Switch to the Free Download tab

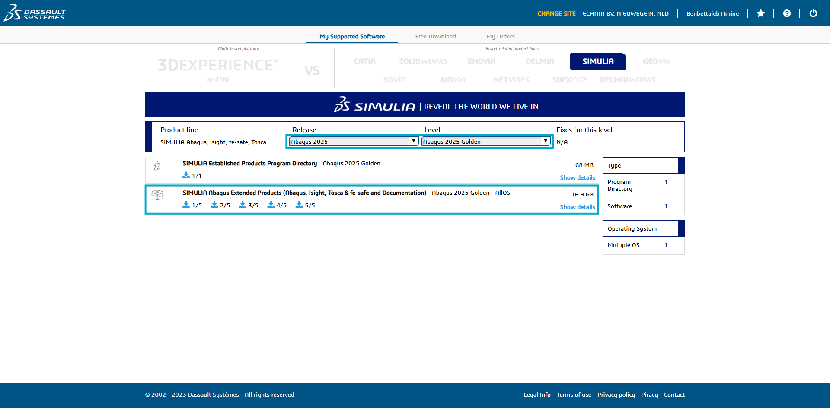(x=435, y=36)
